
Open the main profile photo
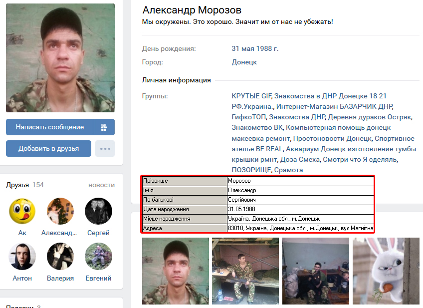pyautogui.click(x=60, y=58)
